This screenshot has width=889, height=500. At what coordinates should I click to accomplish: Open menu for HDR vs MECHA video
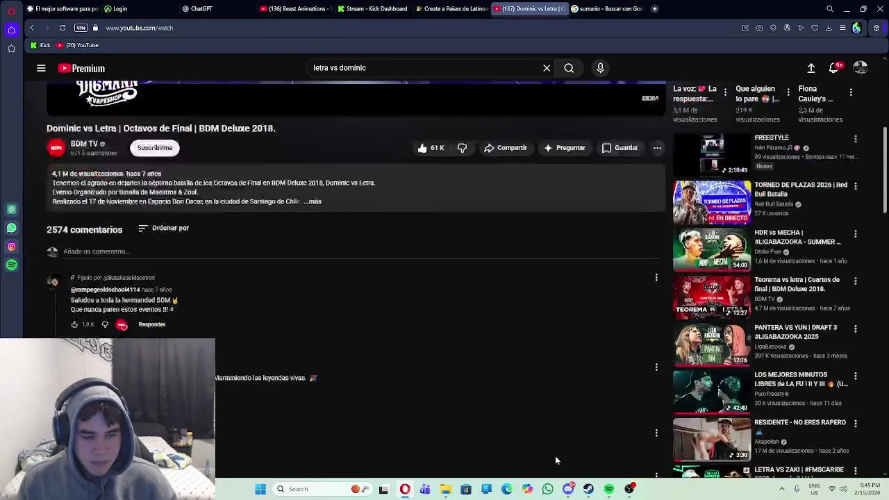[x=856, y=234]
